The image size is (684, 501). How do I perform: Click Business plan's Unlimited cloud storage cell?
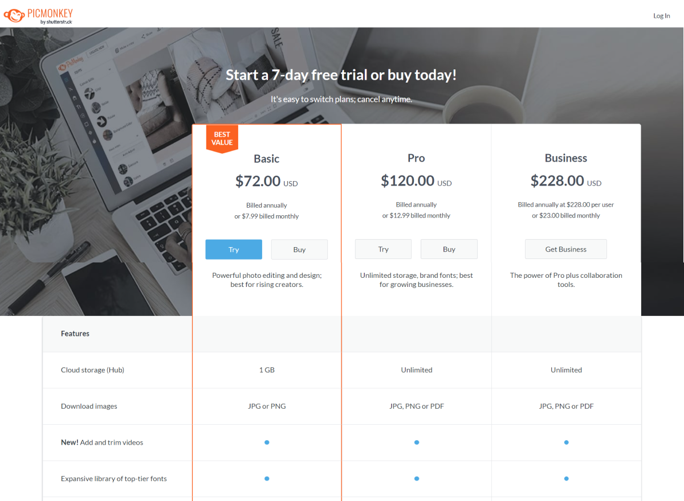(x=566, y=370)
